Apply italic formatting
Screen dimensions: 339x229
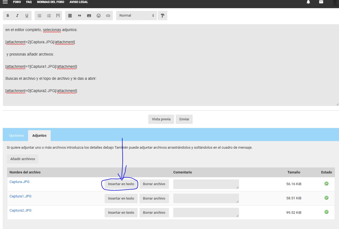point(17,16)
